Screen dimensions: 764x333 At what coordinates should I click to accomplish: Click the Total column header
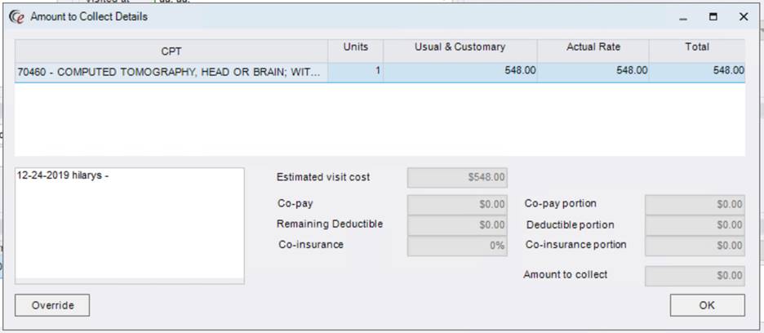[x=697, y=48]
